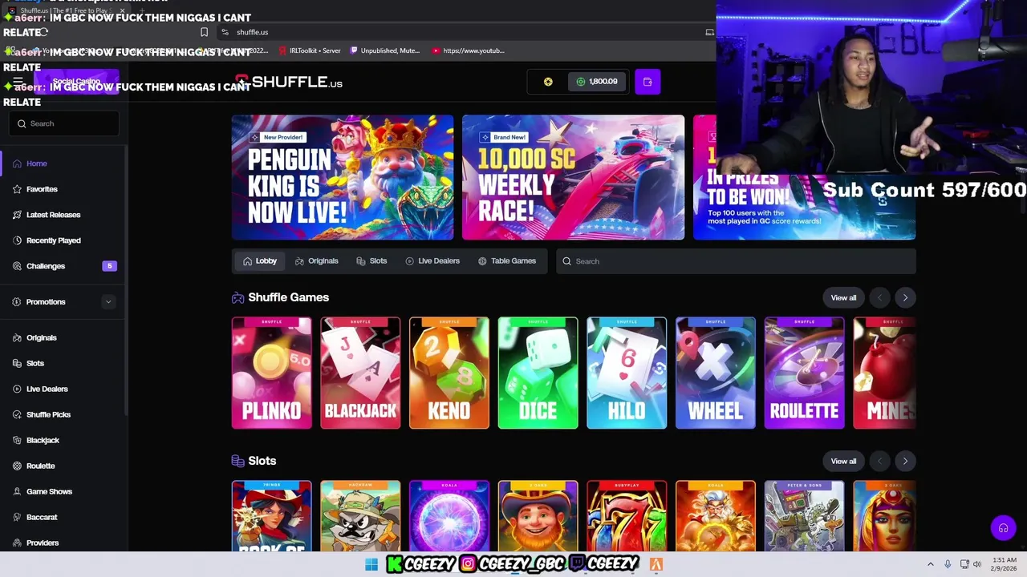View all Shuffle Games

coord(843,297)
